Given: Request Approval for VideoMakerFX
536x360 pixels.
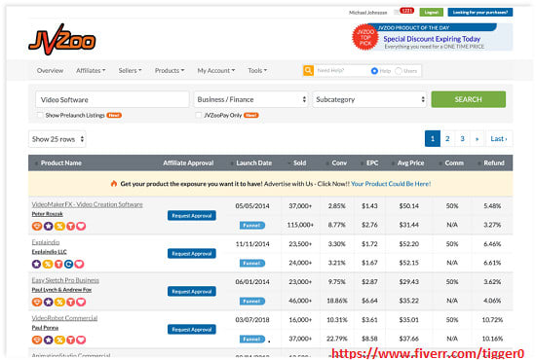Looking at the screenshot, I should click(x=192, y=216).
